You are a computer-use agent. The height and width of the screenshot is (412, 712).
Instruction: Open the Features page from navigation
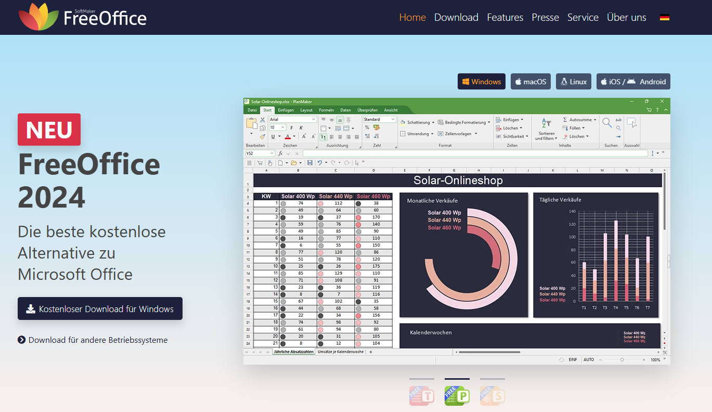coord(505,17)
